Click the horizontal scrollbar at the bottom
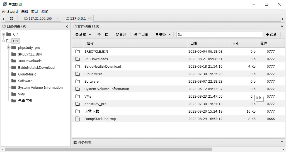 (x=108, y=149)
